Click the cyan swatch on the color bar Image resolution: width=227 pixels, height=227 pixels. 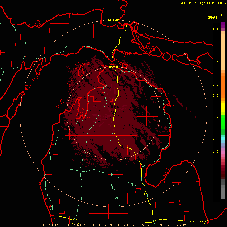[x=223, y=139]
